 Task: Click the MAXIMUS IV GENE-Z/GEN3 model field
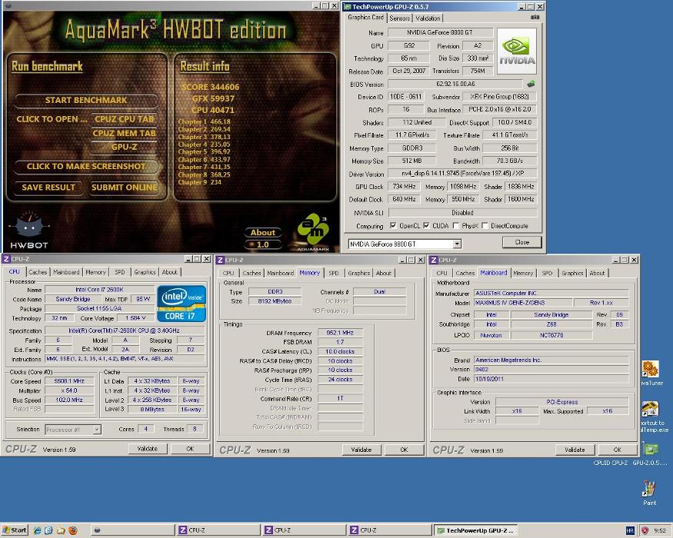click(522, 303)
